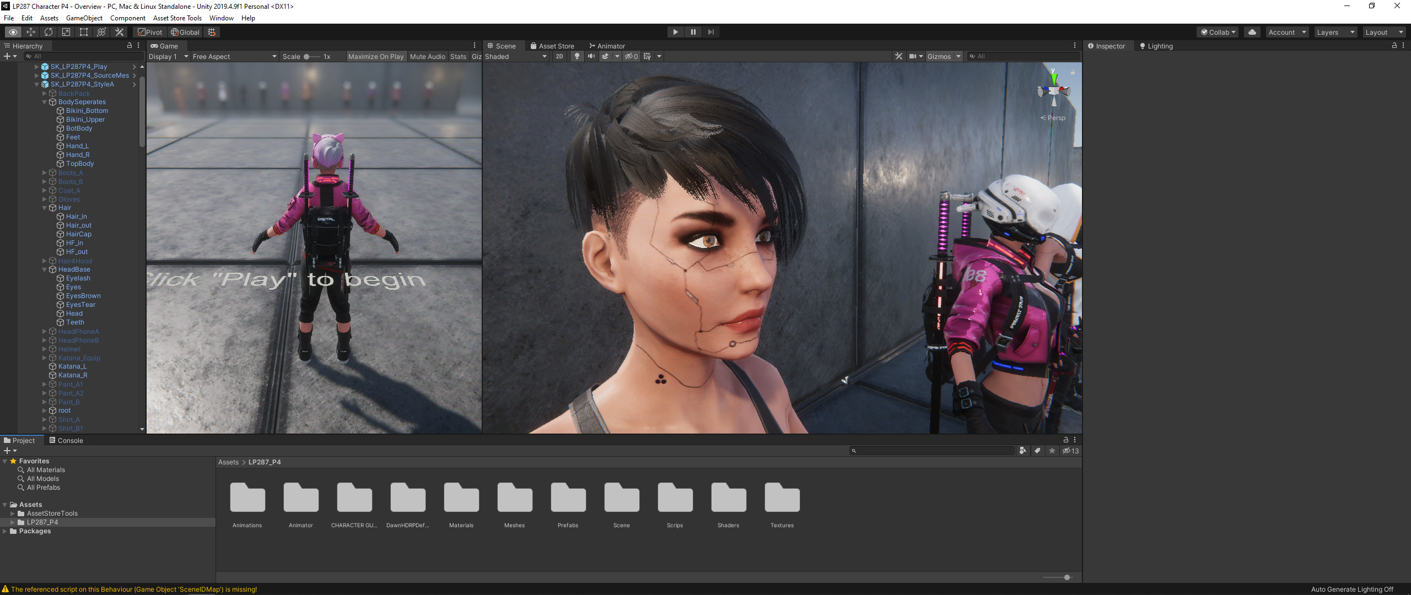
Task: Select the Rect Transform tool
Action: 84,32
